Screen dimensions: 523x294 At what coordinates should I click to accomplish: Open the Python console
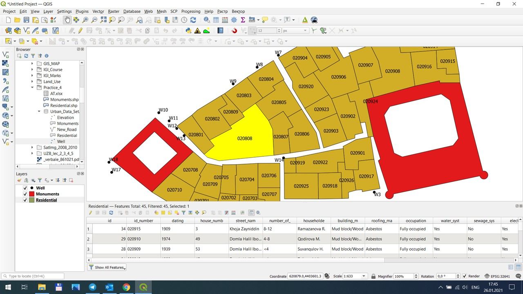tap(188, 31)
